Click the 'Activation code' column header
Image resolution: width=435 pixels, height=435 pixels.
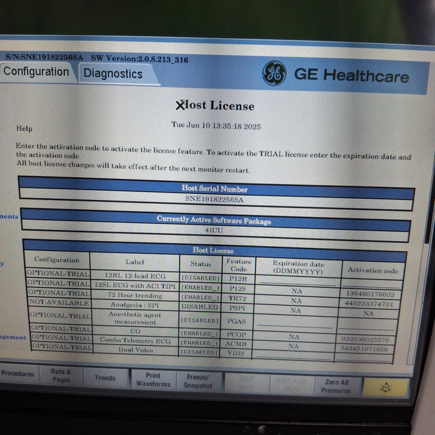click(373, 270)
